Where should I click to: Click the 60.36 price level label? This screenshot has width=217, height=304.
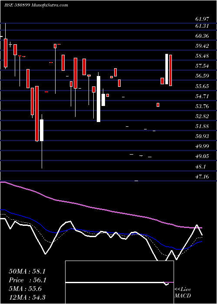(x=202, y=36)
